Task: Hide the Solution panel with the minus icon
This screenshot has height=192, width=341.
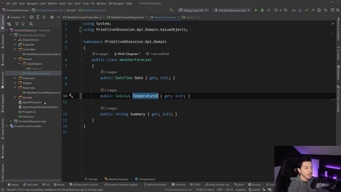Action: pyautogui.click(x=58, y=17)
